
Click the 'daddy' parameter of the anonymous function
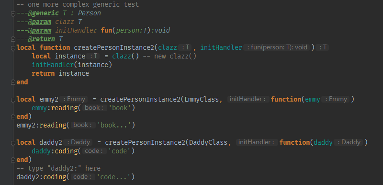(323, 142)
